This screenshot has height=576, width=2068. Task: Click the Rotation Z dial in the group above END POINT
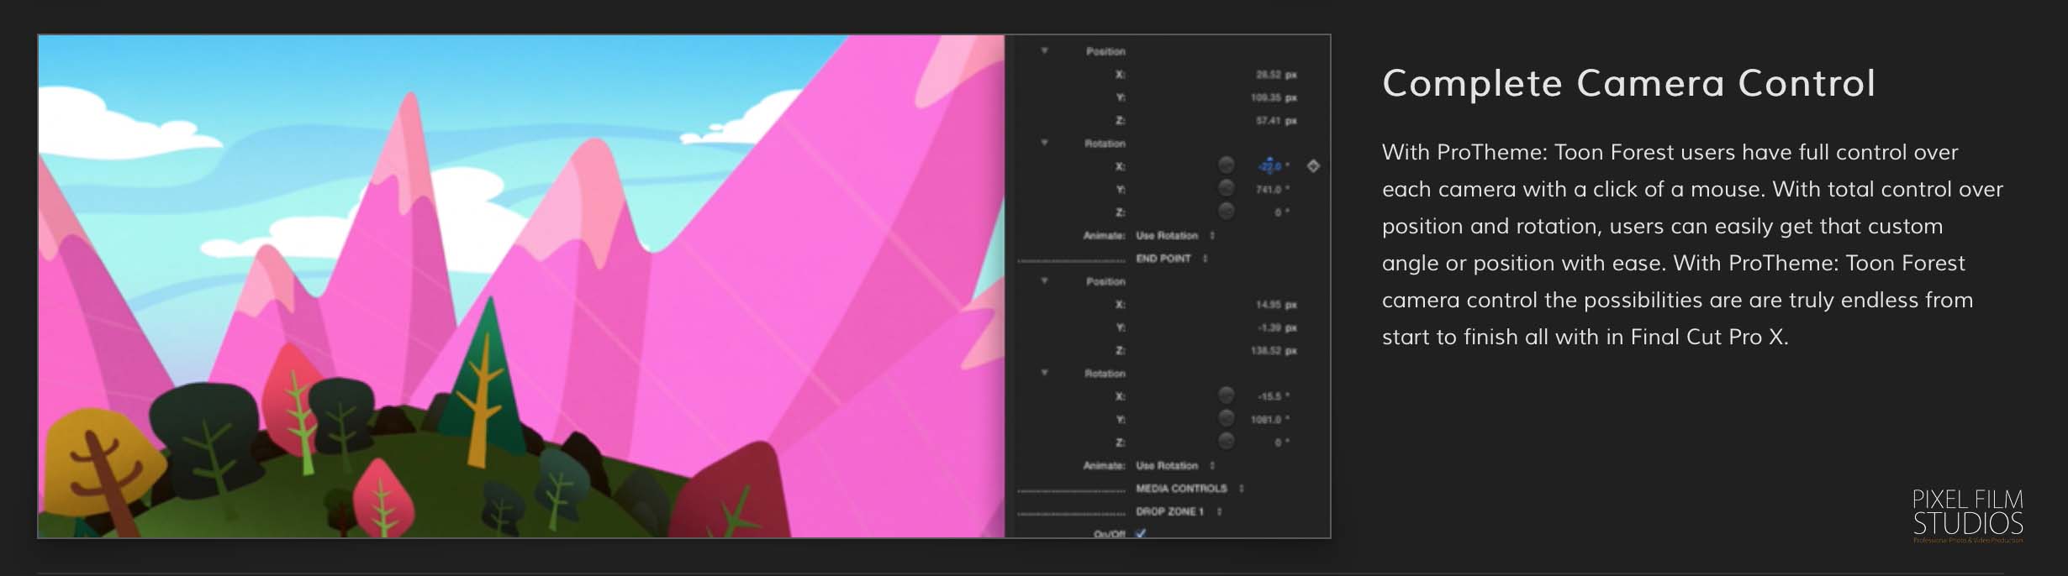coord(1227,211)
